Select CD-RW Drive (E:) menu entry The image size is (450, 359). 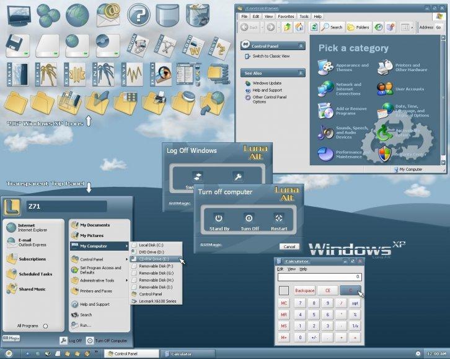(x=156, y=259)
